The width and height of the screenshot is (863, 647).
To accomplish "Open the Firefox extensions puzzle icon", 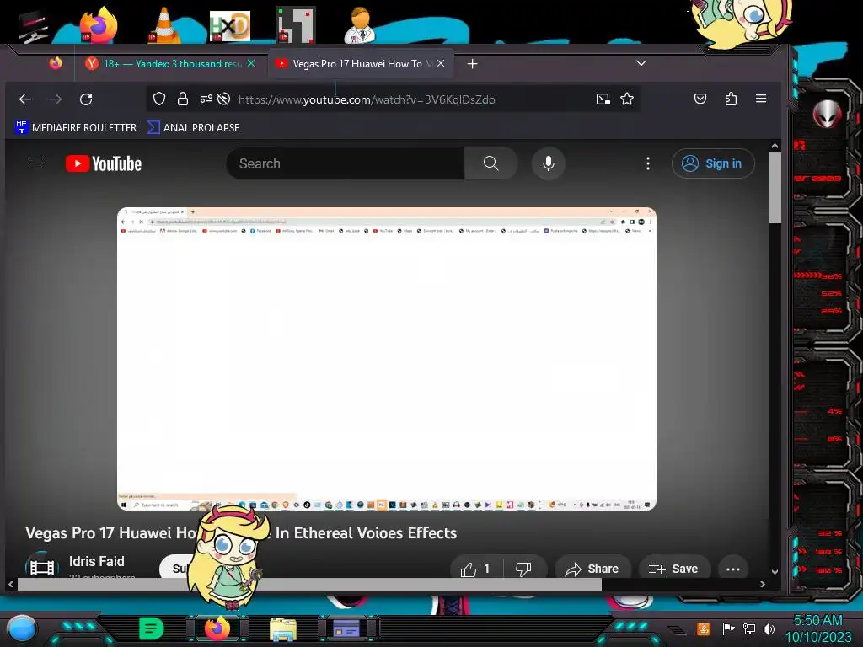I will click(x=731, y=99).
